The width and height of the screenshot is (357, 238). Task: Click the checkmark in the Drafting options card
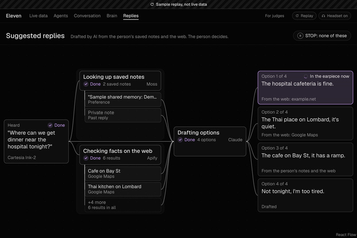pos(180,140)
